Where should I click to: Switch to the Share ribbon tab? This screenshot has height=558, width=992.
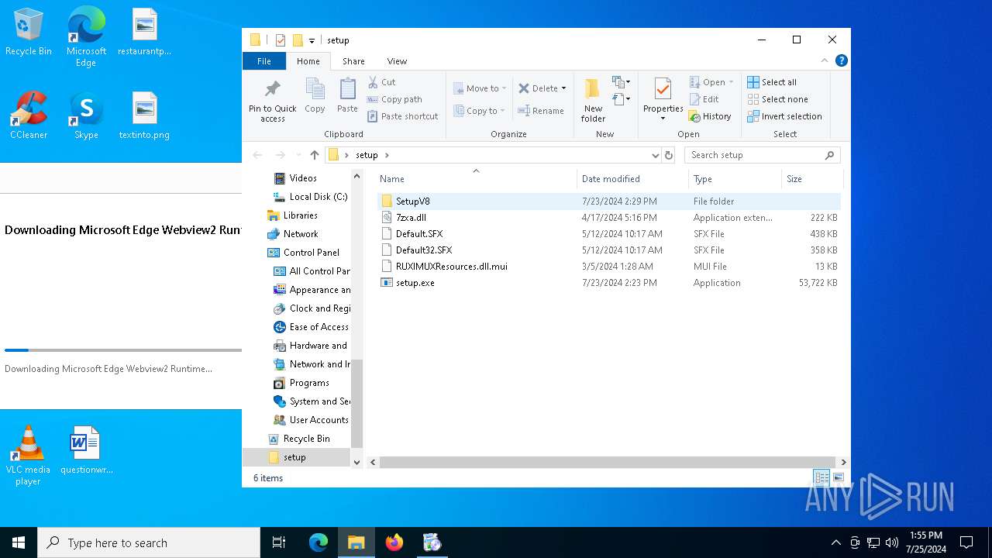click(353, 61)
